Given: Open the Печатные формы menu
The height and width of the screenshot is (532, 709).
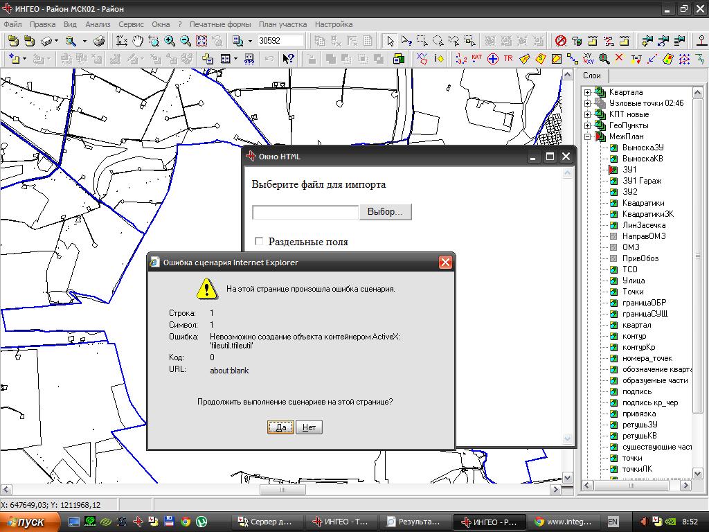Looking at the screenshot, I should pyautogui.click(x=220, y=24).
